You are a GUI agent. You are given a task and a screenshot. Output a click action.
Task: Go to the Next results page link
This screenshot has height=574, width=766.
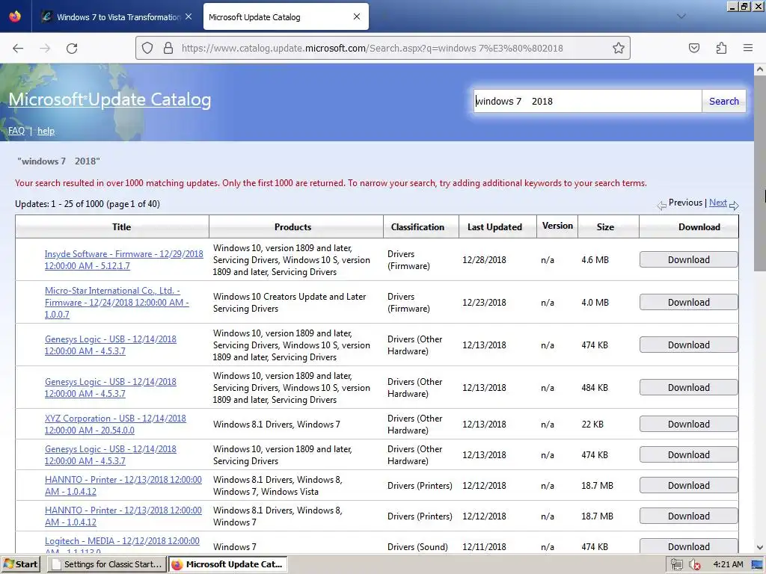717,203
